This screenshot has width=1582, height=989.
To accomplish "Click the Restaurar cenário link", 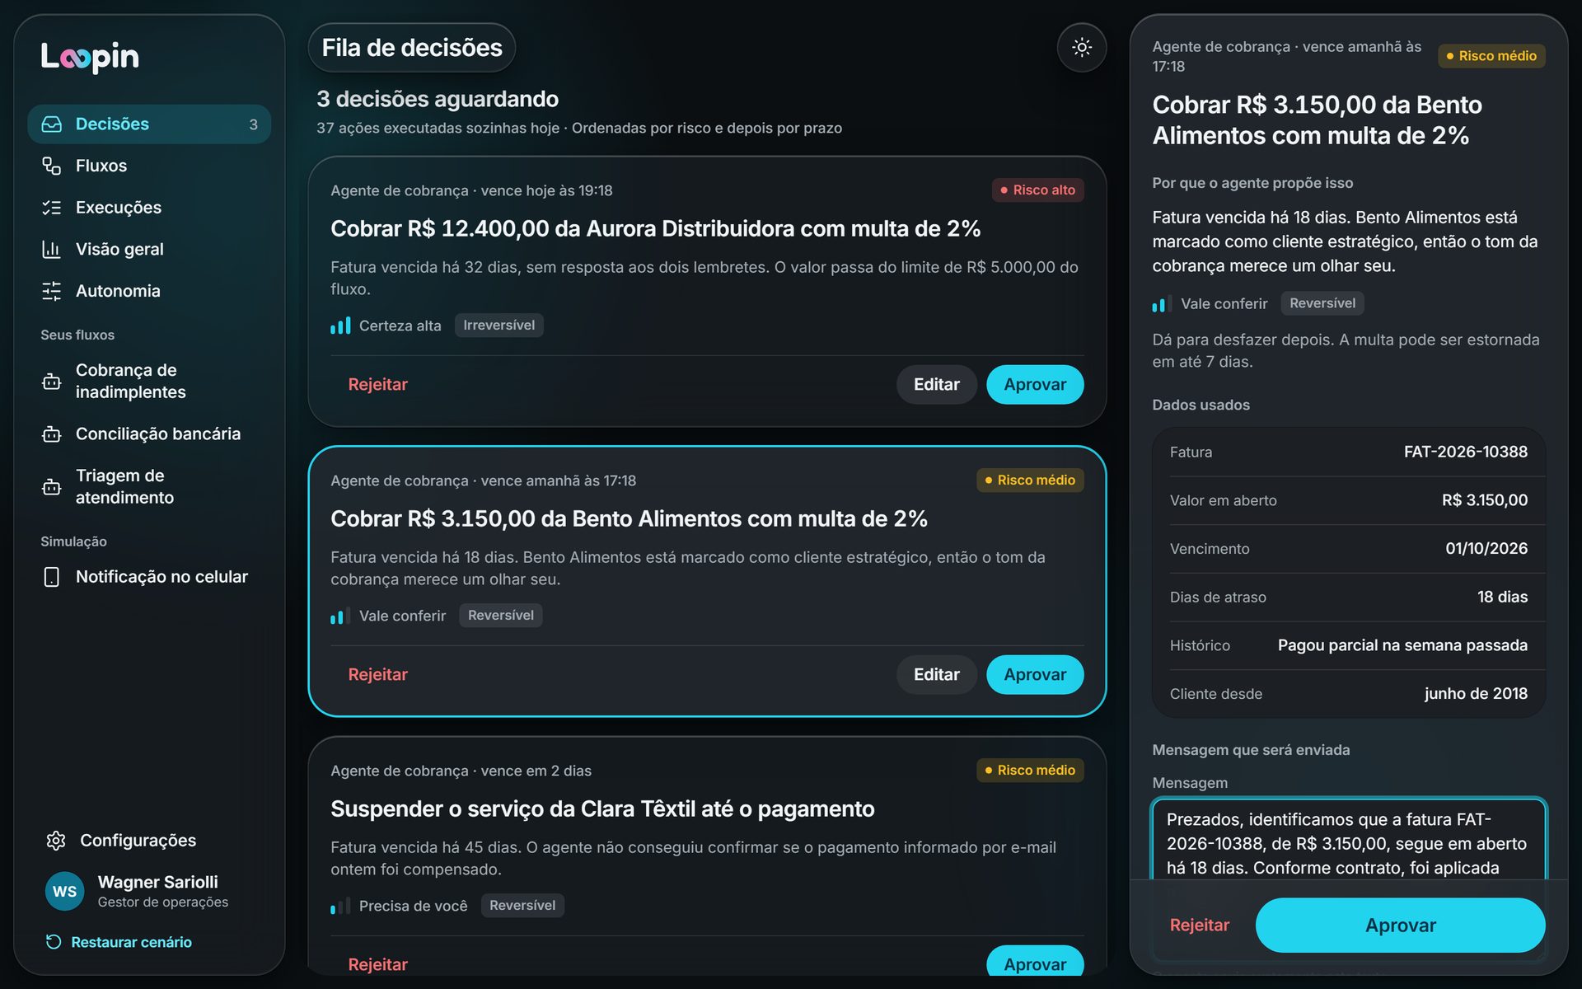I will 119,941.
